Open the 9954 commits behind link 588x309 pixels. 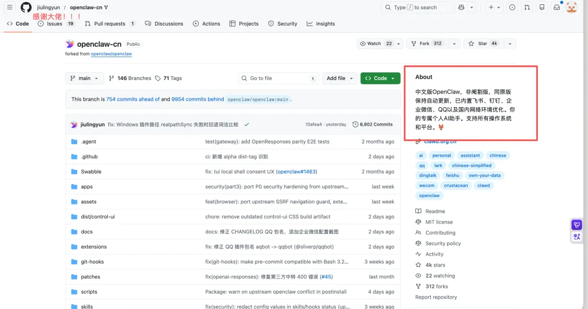(198, 99)
